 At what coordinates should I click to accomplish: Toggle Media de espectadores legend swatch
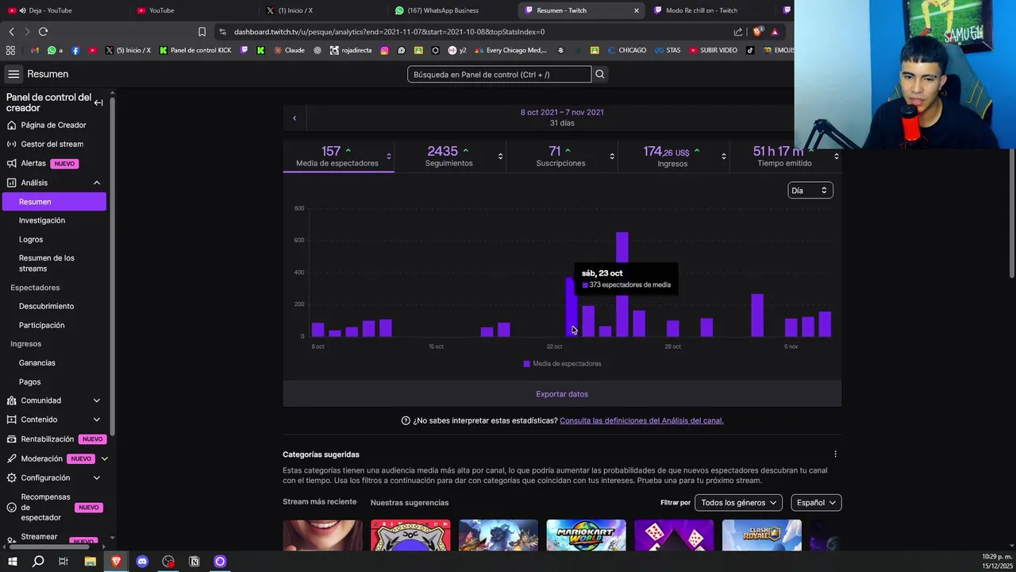pyautogui.click(x=526, y=364)
